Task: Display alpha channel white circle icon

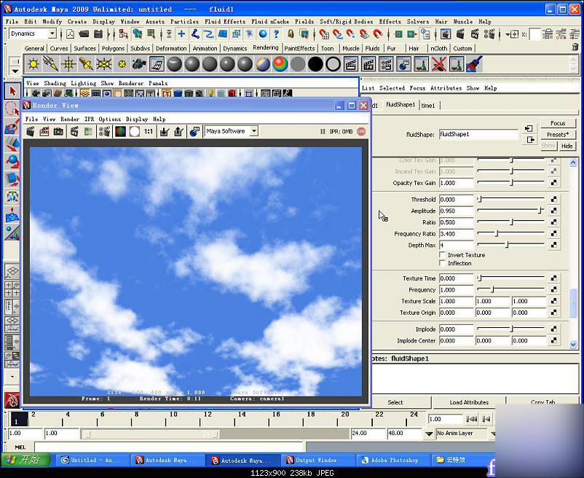Action: tap(135, 131)
